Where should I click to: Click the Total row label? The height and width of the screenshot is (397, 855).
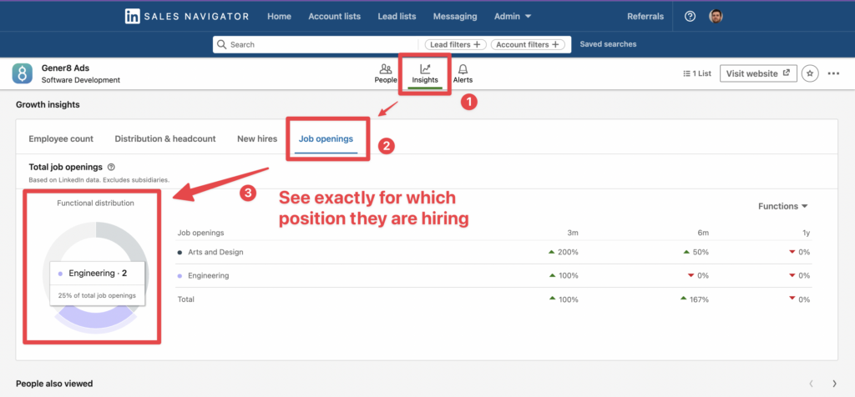(186, 299)
